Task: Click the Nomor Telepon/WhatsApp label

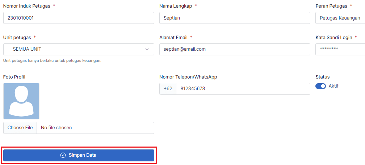Action: [x=188, y=77]
